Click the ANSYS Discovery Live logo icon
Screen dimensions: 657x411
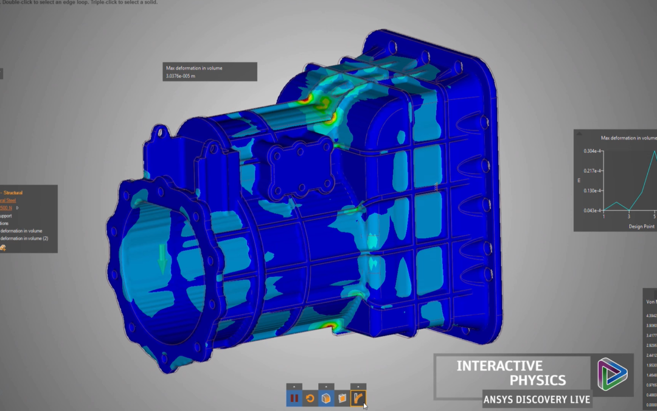coord(612,374)
